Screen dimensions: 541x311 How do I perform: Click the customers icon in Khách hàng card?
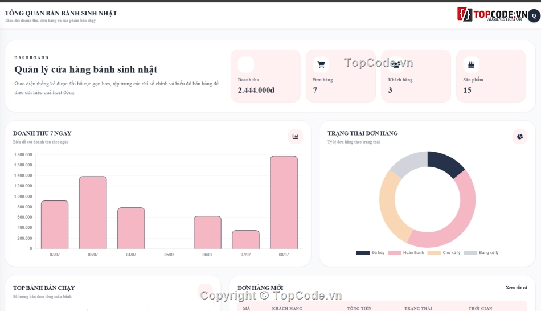coord(396,64)
